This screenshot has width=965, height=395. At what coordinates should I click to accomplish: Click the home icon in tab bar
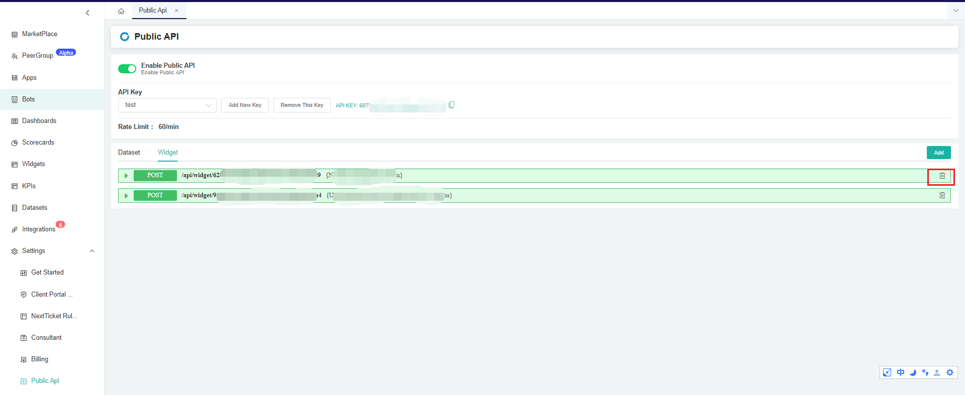coord(121,11)
